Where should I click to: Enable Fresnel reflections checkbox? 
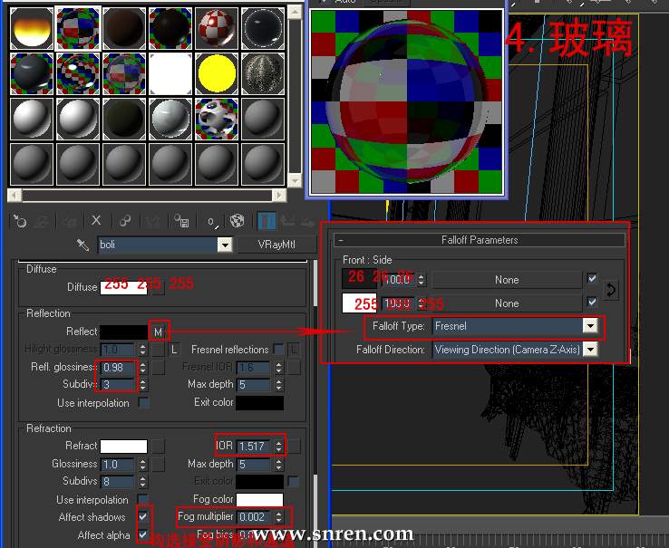click(279, 350)
